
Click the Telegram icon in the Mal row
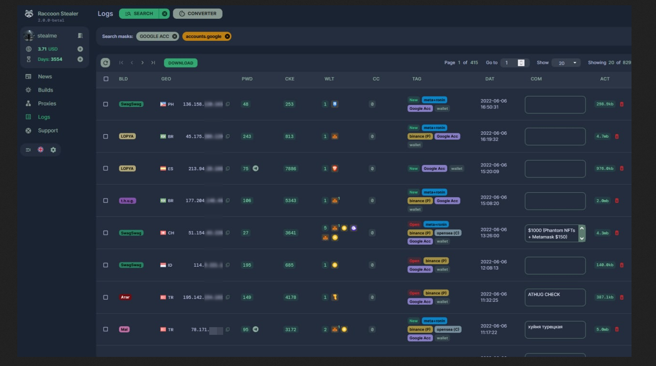[x=256, y=330]
